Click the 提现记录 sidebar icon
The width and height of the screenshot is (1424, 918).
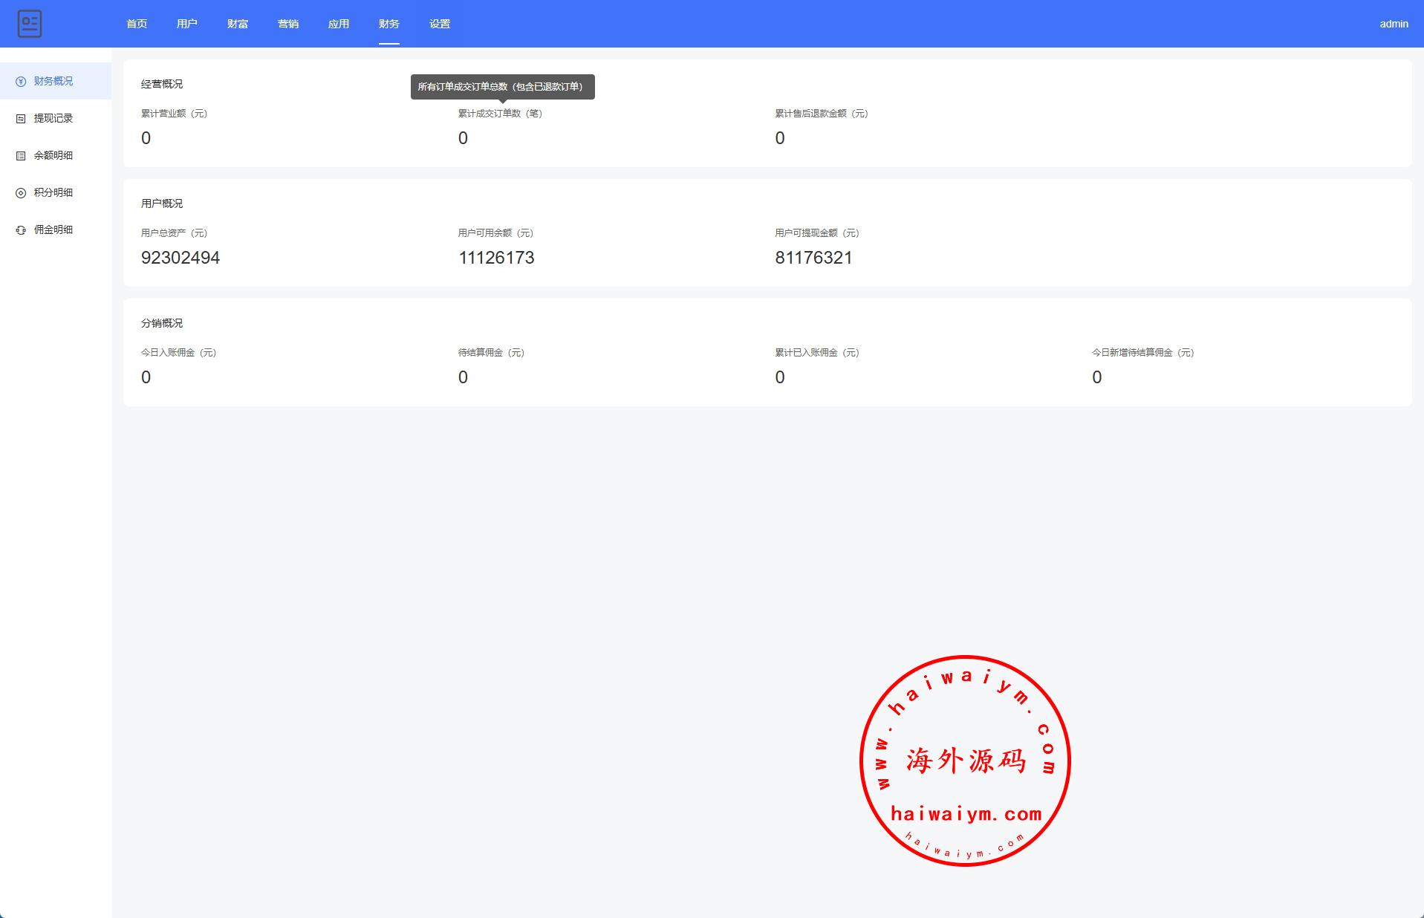21,119
